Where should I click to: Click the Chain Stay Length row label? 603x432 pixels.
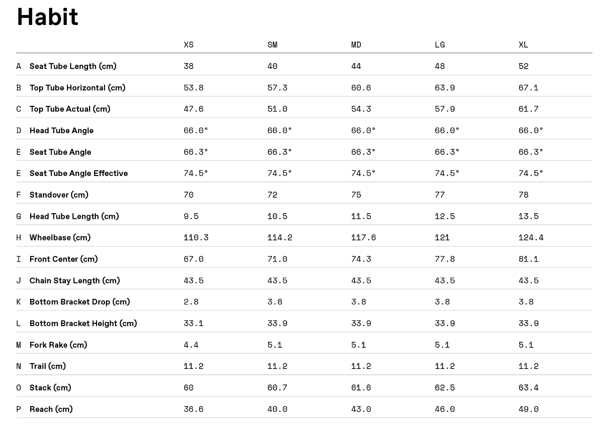click(x=74, y=280)
